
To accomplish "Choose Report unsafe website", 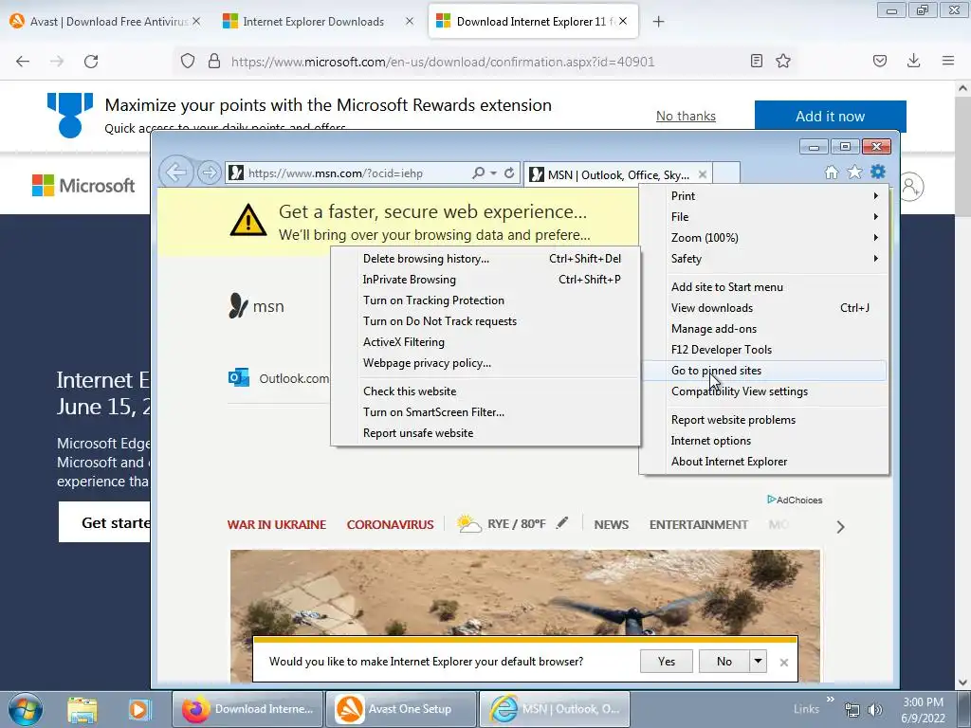I will tap(485, 433).
